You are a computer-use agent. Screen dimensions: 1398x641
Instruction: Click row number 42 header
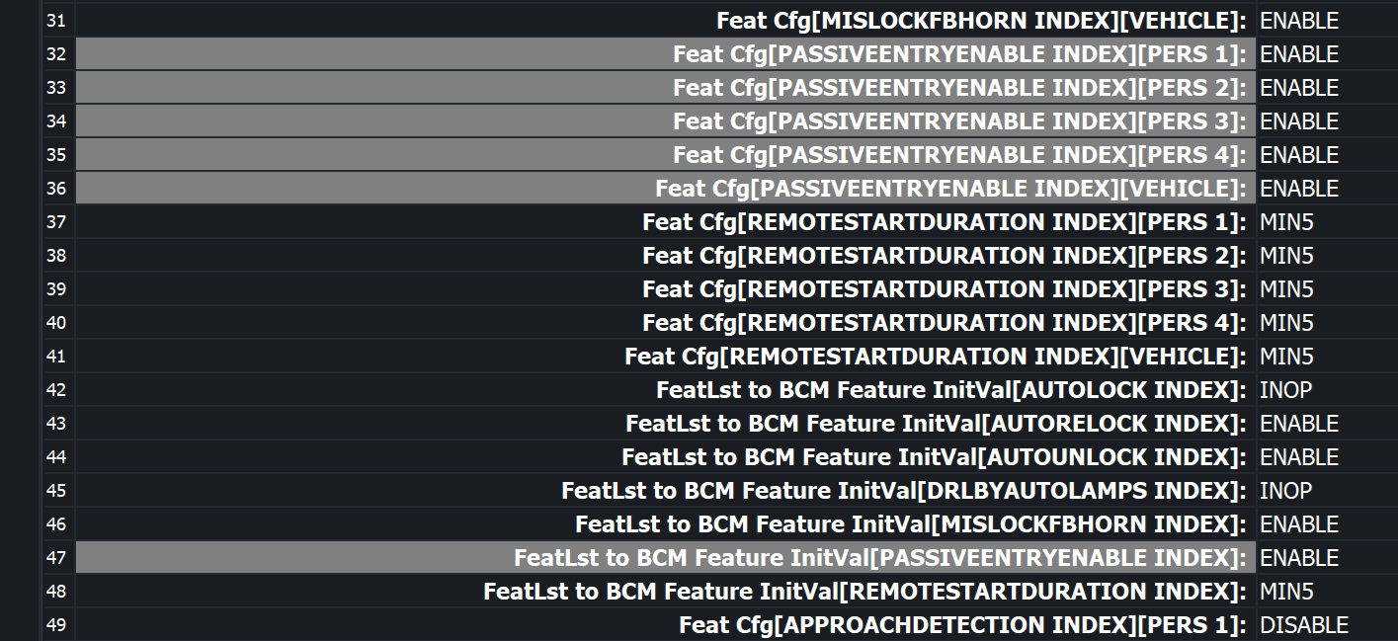56,390
